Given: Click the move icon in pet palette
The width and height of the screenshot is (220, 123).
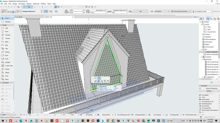Looking at the screenshot, I should pos(99,81).
